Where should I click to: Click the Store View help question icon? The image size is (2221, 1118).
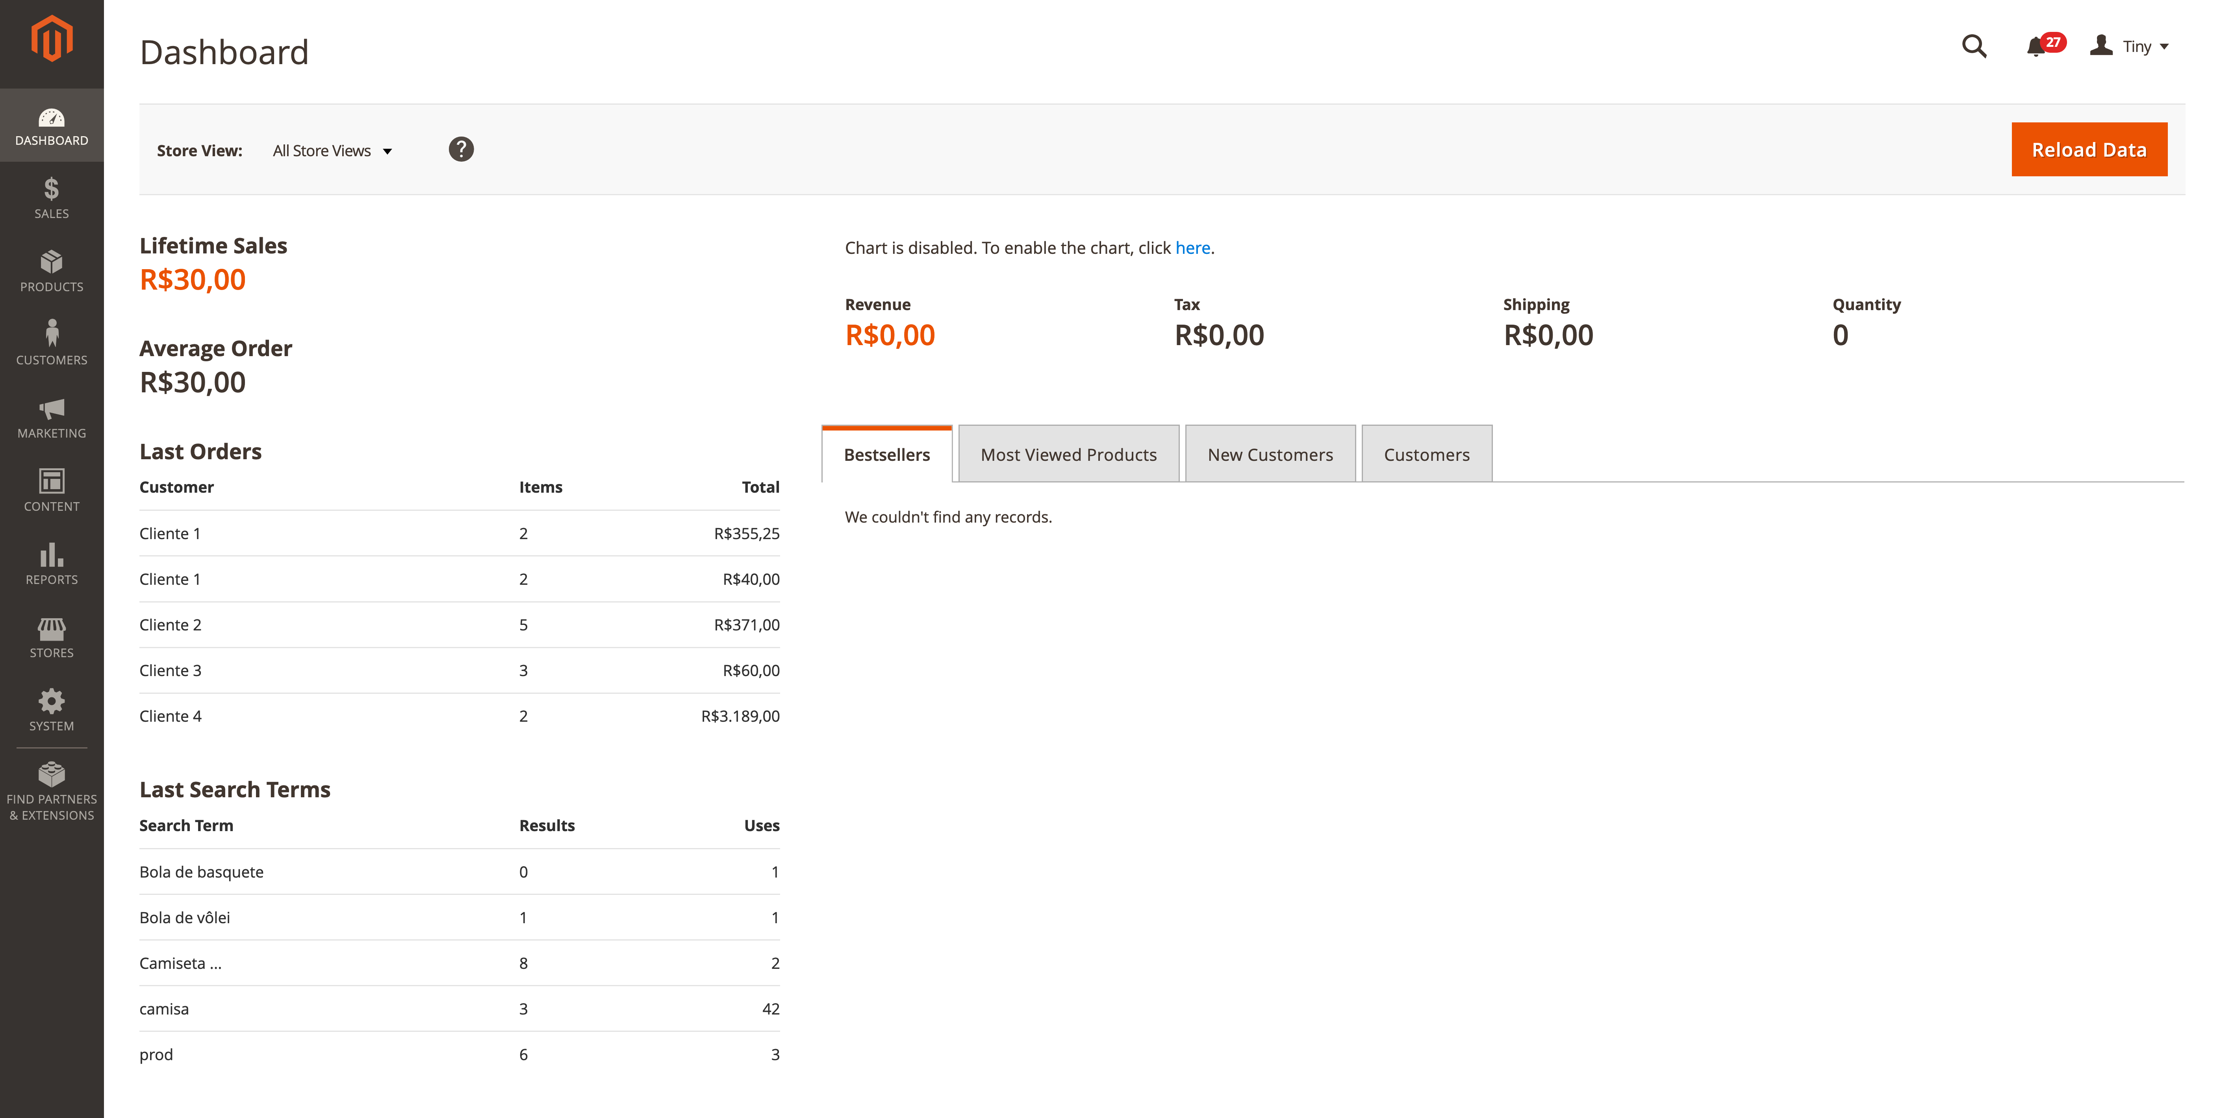click(x=461, y=150)
